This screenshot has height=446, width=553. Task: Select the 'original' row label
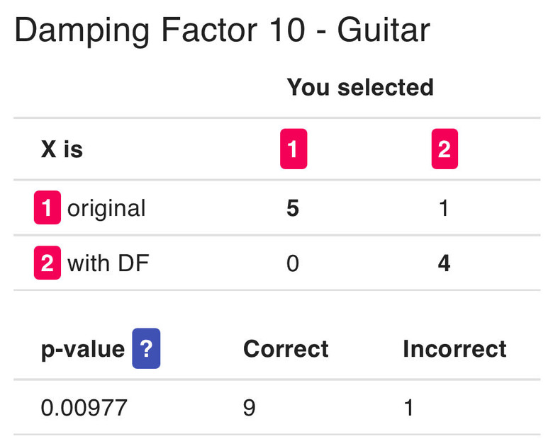pyautogui.click(x=106, y=208)
